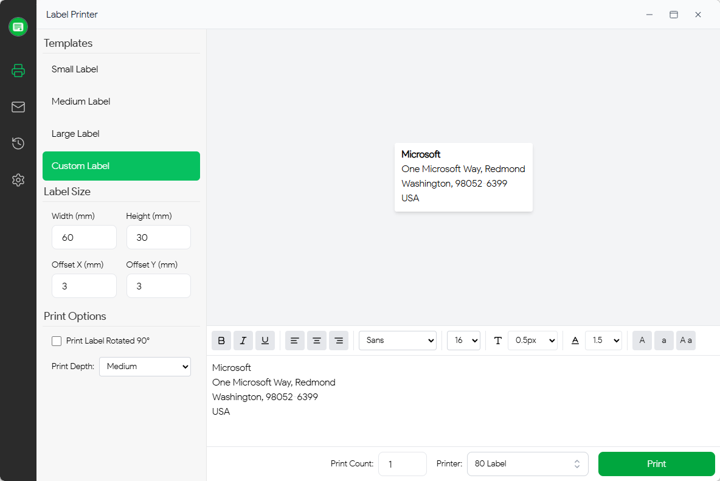Open the Sans font family dropdown
This screenshot has width=720, height=481.
(x=398, y=341)
